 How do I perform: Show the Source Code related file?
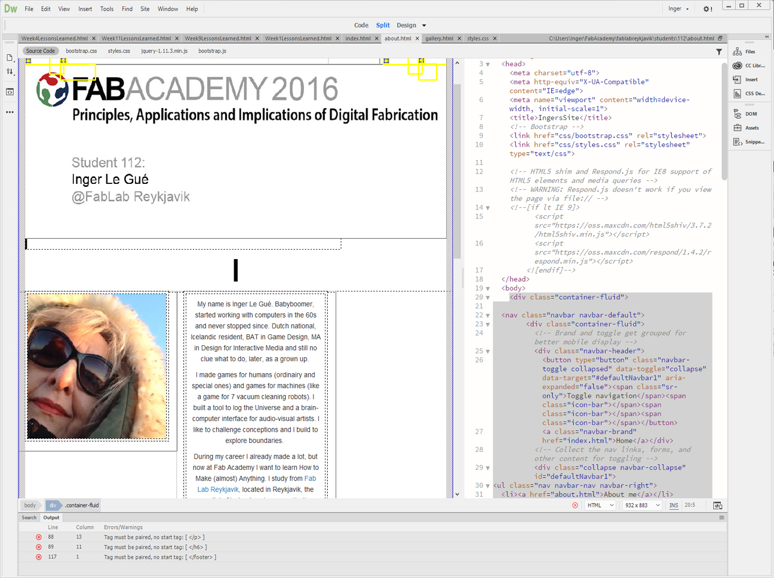(41, 51)
